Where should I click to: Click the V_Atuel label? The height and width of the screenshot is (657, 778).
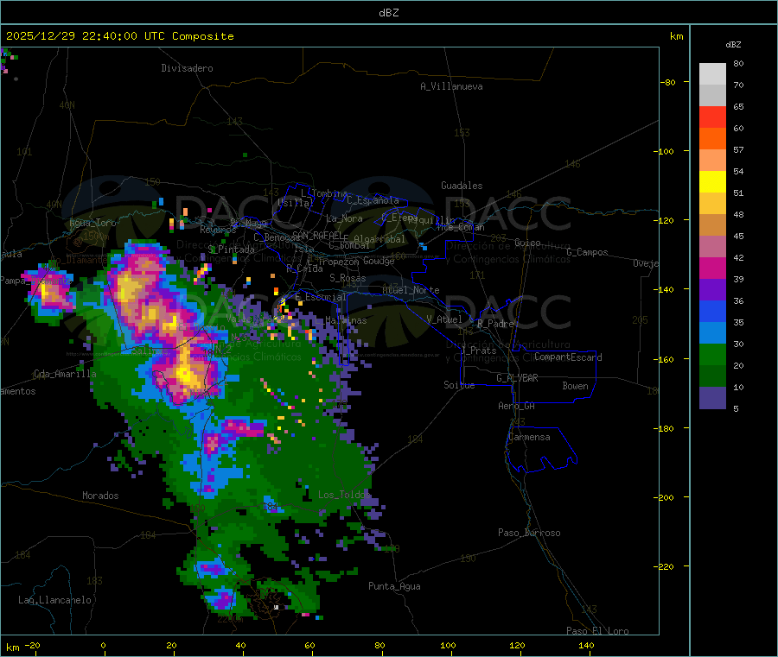point(444,319)
